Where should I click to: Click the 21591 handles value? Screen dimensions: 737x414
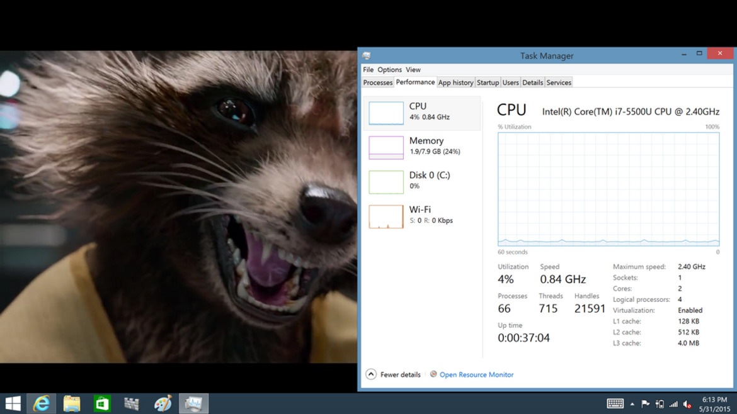point(590,308)
